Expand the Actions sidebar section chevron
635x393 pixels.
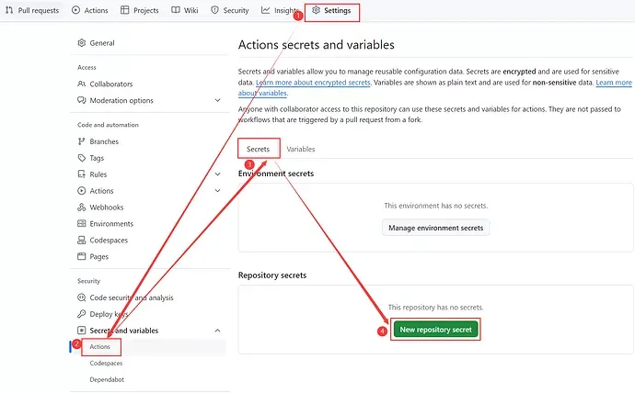coord(217,191)
